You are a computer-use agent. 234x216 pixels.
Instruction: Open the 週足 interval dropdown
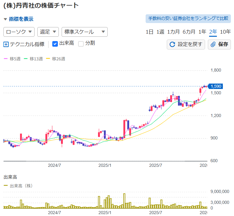coord(48,32)
